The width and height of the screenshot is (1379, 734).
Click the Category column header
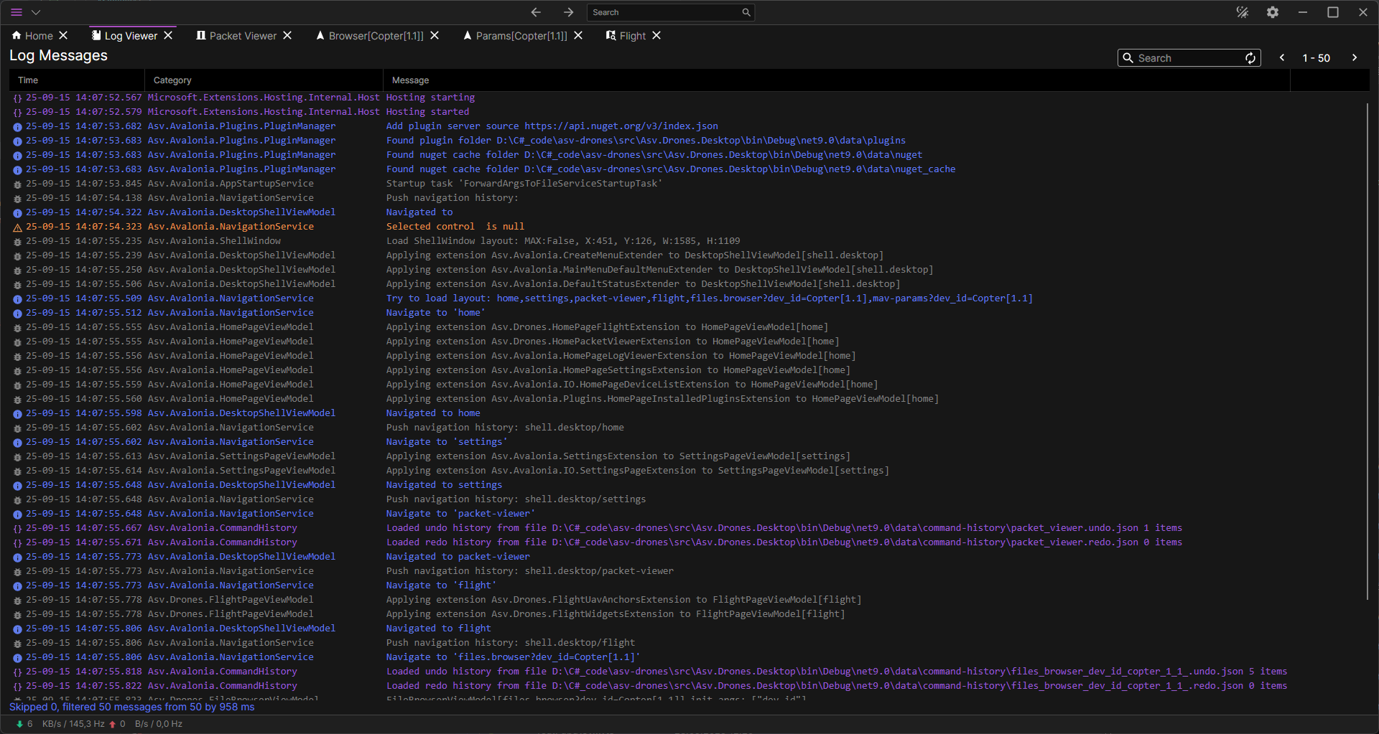coord(172,80)
